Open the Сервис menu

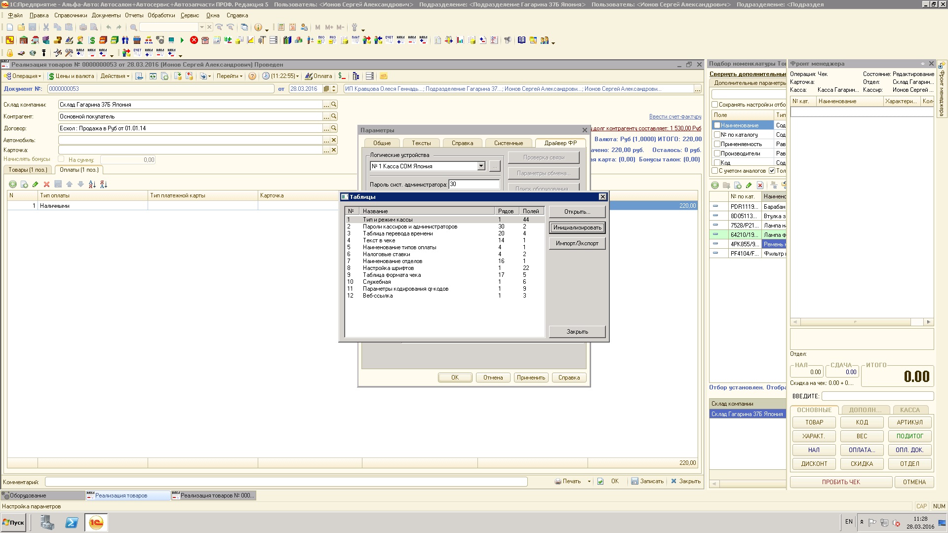190,15
